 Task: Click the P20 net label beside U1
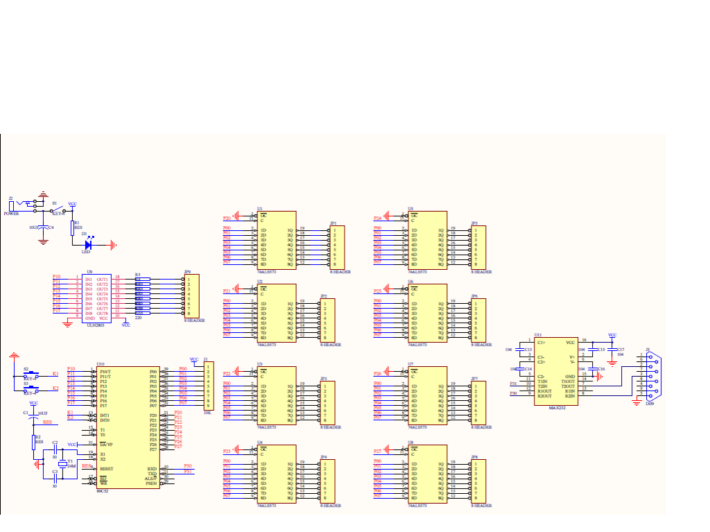coord(227,218)
